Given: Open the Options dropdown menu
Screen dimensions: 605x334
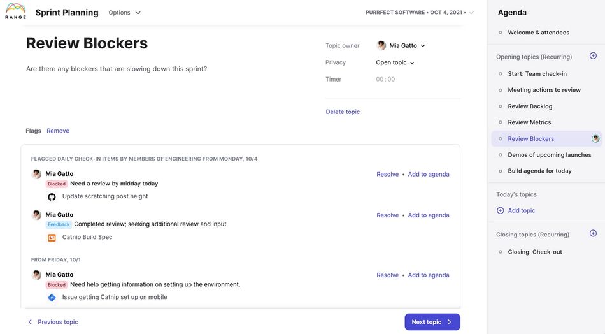Looking at the screenshot, I should [125, 13].
